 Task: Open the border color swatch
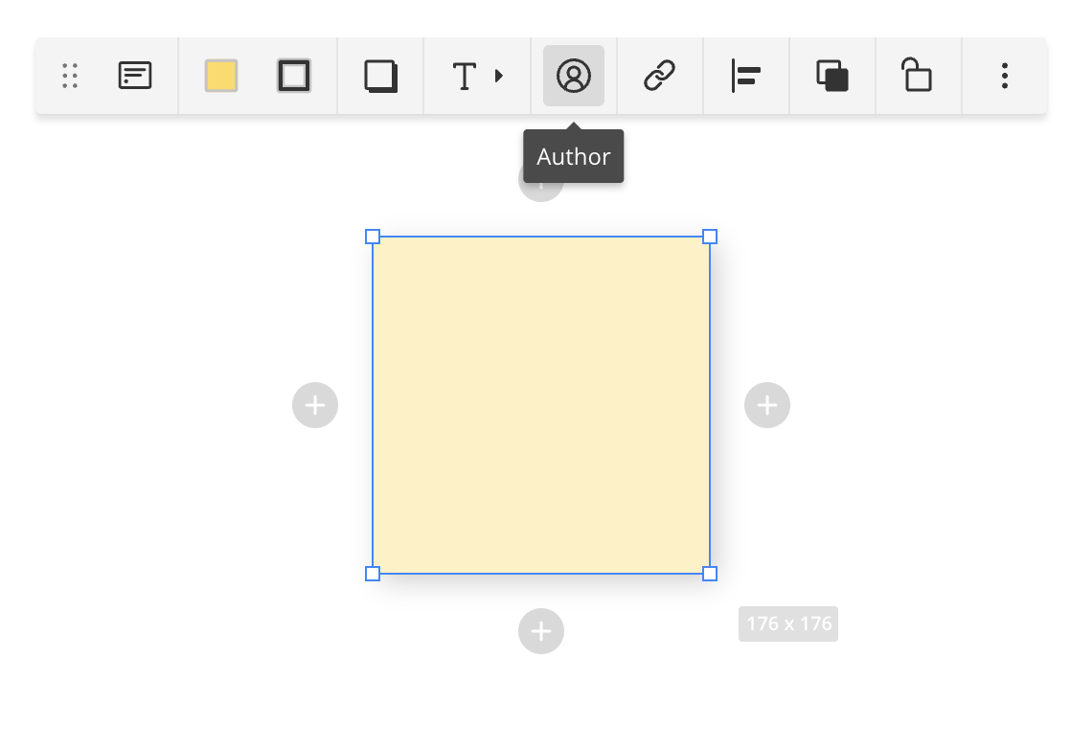pos(294,76)
